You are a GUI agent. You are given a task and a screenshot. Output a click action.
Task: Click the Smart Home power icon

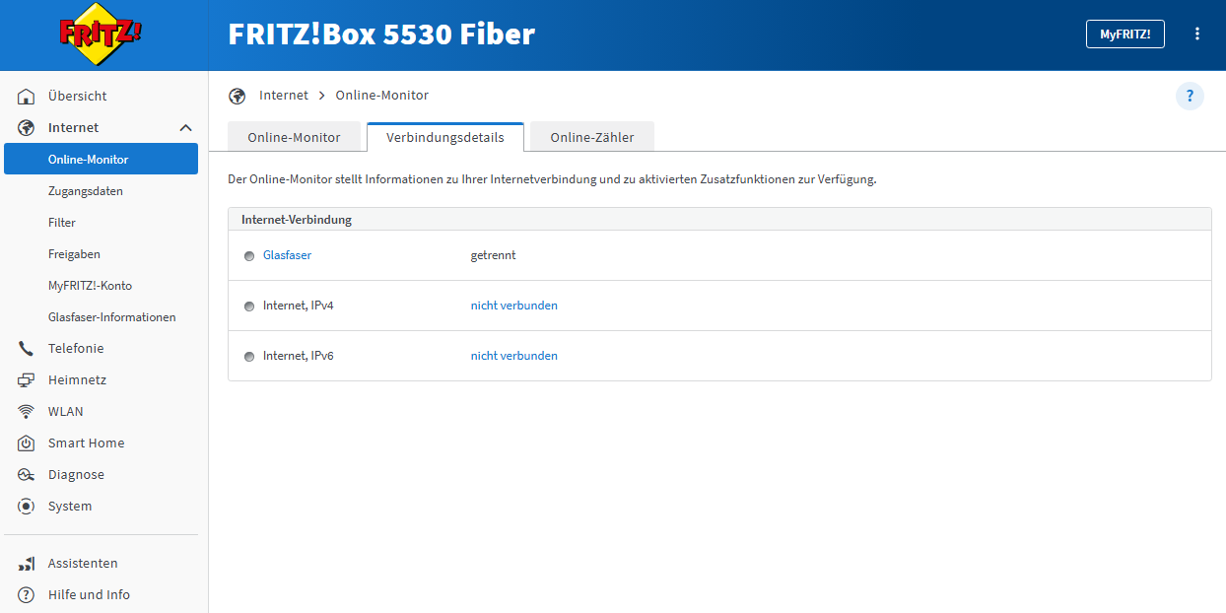coord(27,443)
